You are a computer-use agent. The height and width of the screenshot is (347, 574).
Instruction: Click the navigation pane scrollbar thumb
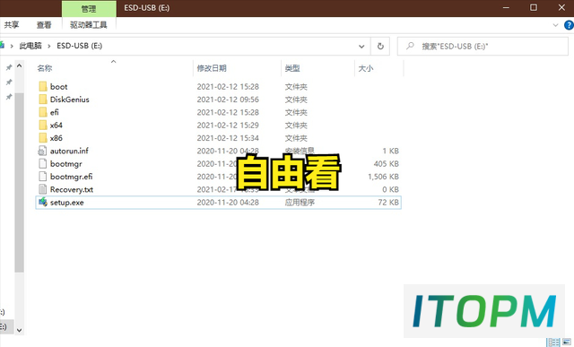20,182
